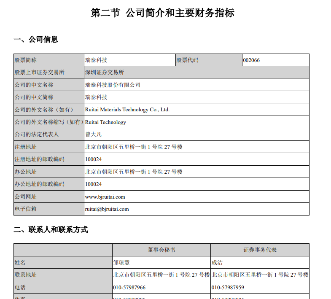Select the value 瑞泰科技股份有限公司
The width and height of the screenshot is (331, 299).
pyautogui.click(x=113, y=85)
